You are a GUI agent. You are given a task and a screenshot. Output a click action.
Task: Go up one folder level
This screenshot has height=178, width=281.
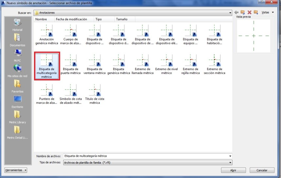pyautogui.click(x=243, y=12)
